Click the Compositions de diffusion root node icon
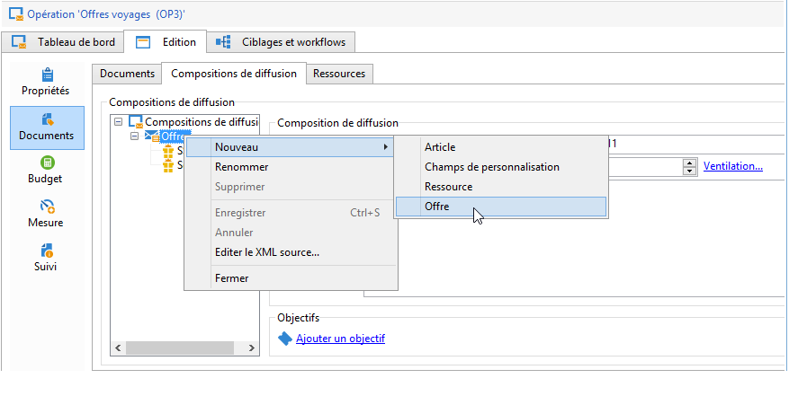 (x=136, y=121)
